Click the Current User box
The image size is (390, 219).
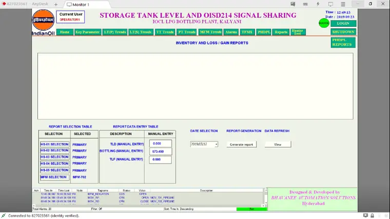[x=70, y=16]
